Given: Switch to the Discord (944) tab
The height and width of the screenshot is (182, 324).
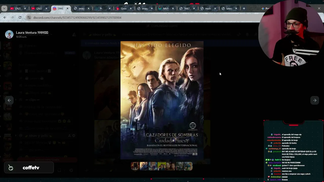Looking at the screenshot, I should 61,8.
